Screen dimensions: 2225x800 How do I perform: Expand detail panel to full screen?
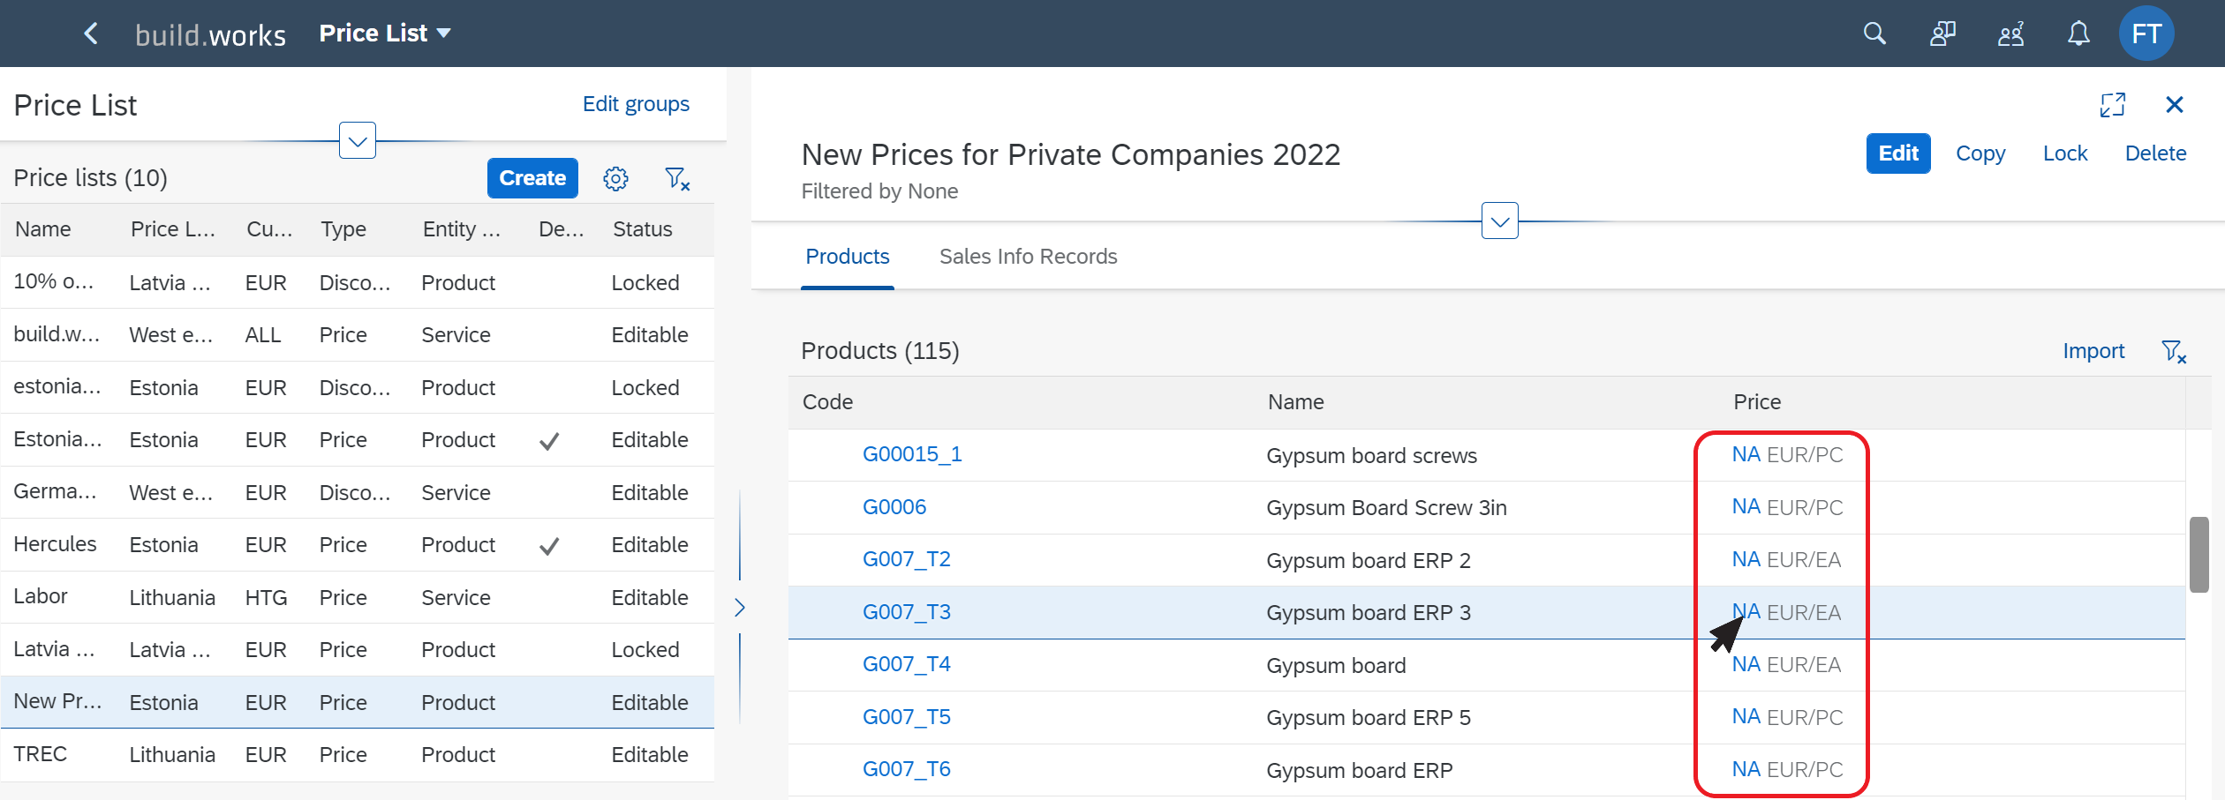pyautogui.click(x=2112, y=104)
